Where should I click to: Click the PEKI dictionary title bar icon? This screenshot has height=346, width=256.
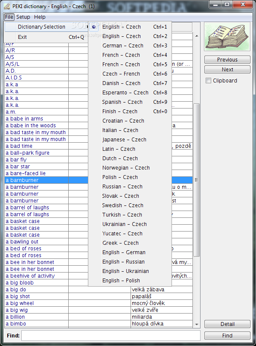[7, 6]
